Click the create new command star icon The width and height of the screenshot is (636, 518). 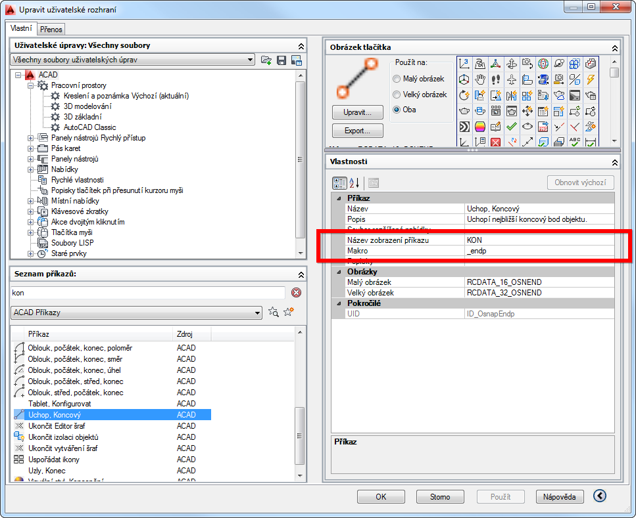click(288, 313)
